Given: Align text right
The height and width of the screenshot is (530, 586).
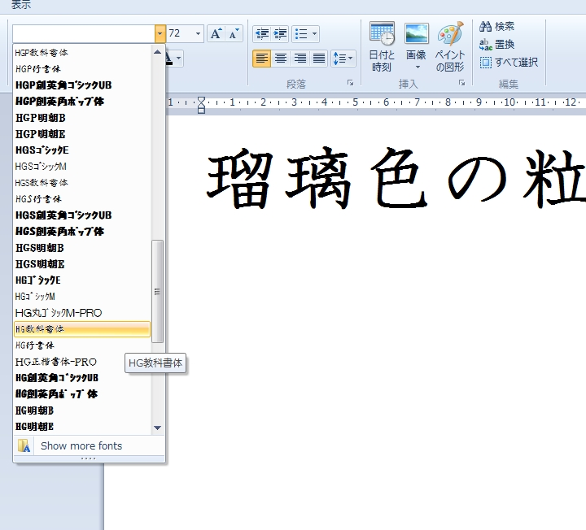Looking at the screenshot, I should (x=300, y=59).
